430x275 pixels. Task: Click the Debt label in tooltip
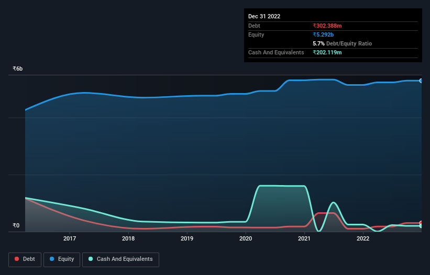click(254, 26)
